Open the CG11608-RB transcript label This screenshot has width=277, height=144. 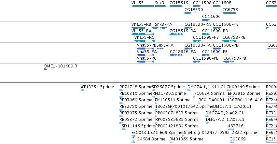pyautogui.click(x=226, y=24)
